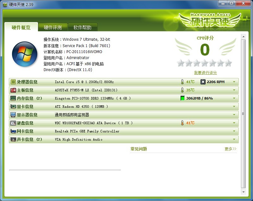The height and width of the screenshot is (201, 253).
Task: Click the sound card (声卡信息) icon
Action: (x=13, y=139)
